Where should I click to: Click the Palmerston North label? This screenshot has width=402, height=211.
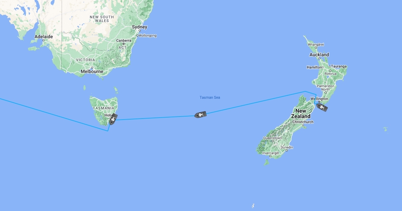[325, 88]
